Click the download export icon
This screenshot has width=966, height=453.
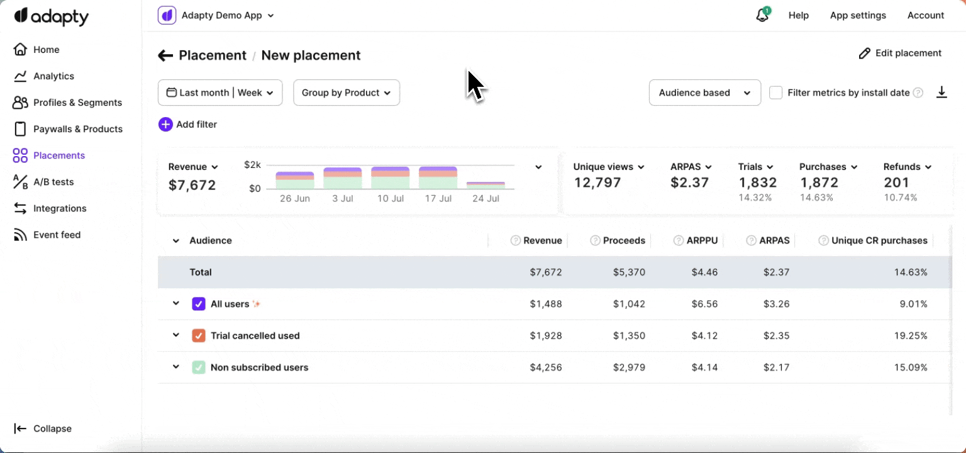(941, 92)
